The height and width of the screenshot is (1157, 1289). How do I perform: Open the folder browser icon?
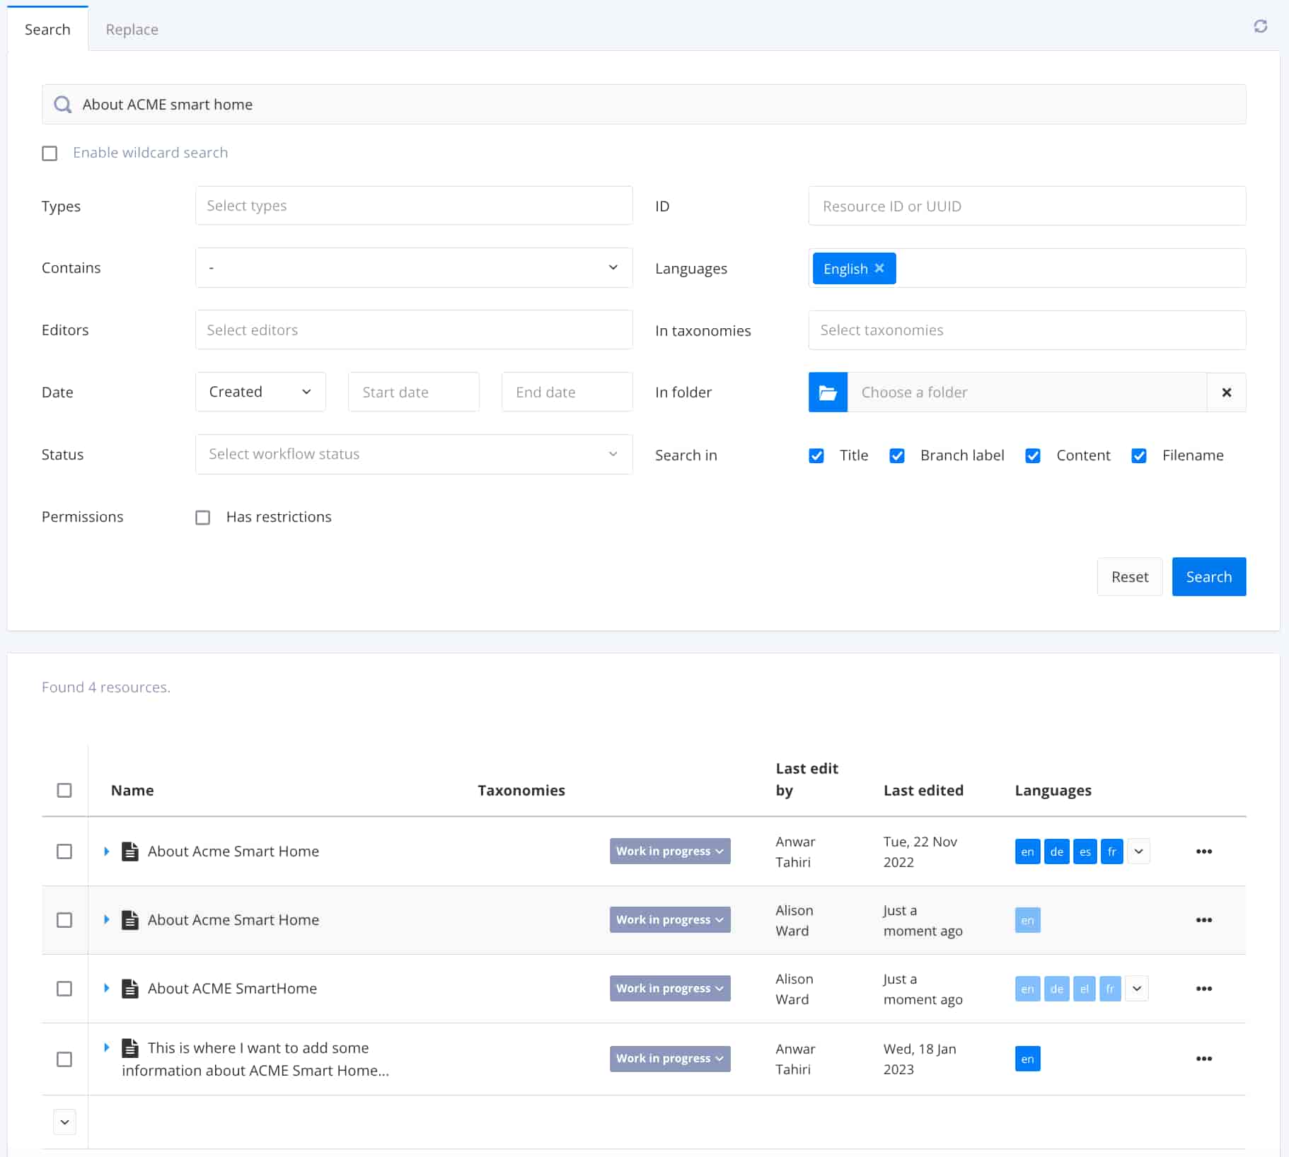(828, 393)
